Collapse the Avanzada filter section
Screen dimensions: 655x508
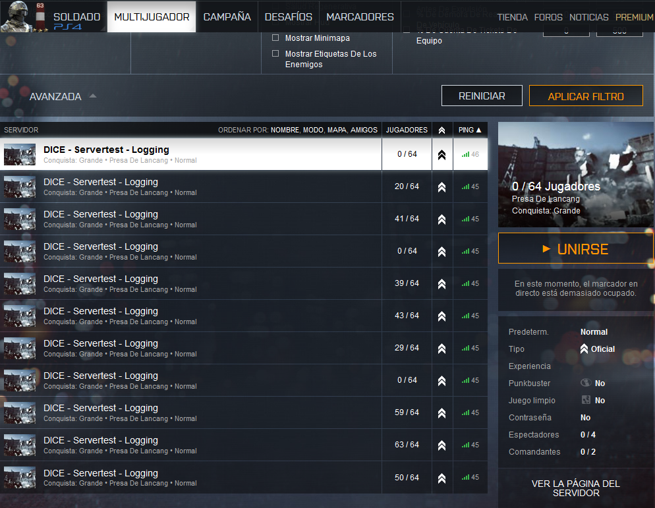click(63, 96)
